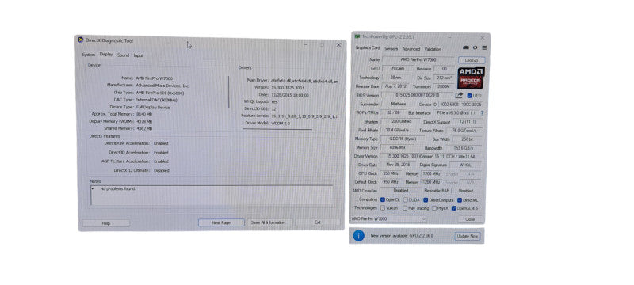This screenshot has height=285, width=634.
Task: Click the Shaders value 1280 Unified
Action: point(401,121)
